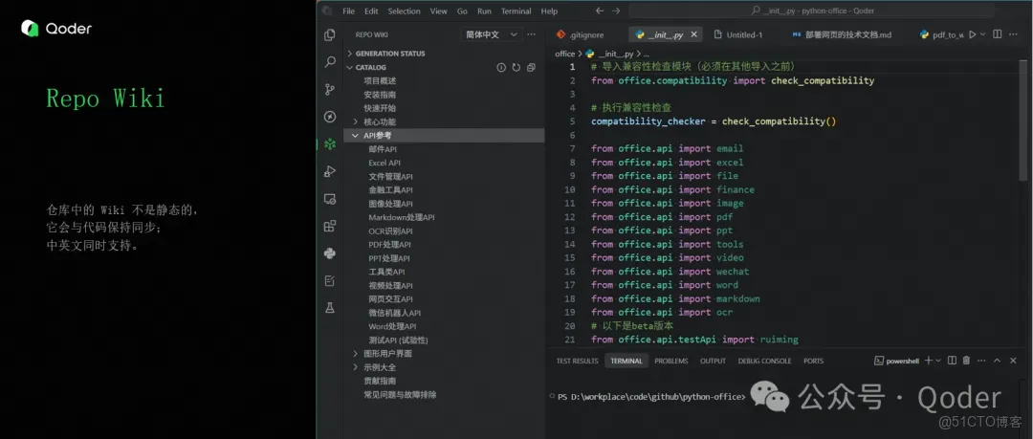Switch to OUTPUT panel tab
This screenshot has width=1033, height=439.
tap(713, 362)
